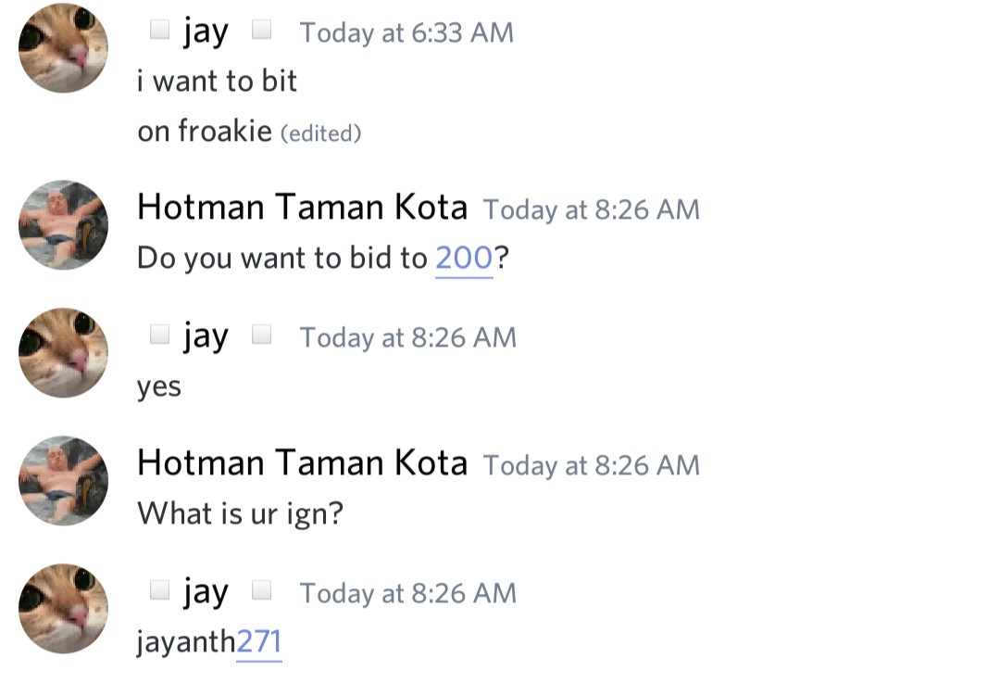Open the 200 link in bid message
1000x683 pixels.
point(464,259)
